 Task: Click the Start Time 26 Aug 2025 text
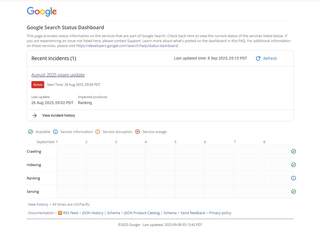click(74, 85)
